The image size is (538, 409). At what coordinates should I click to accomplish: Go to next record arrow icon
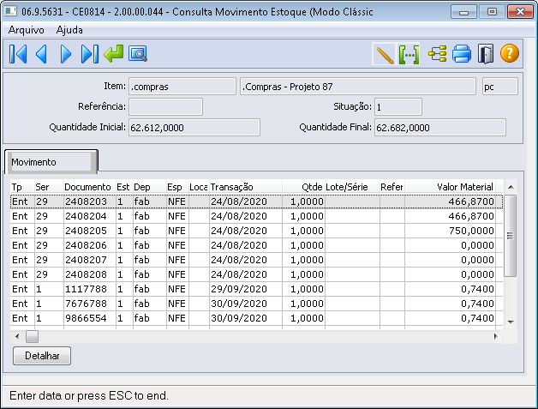[65, 54]
